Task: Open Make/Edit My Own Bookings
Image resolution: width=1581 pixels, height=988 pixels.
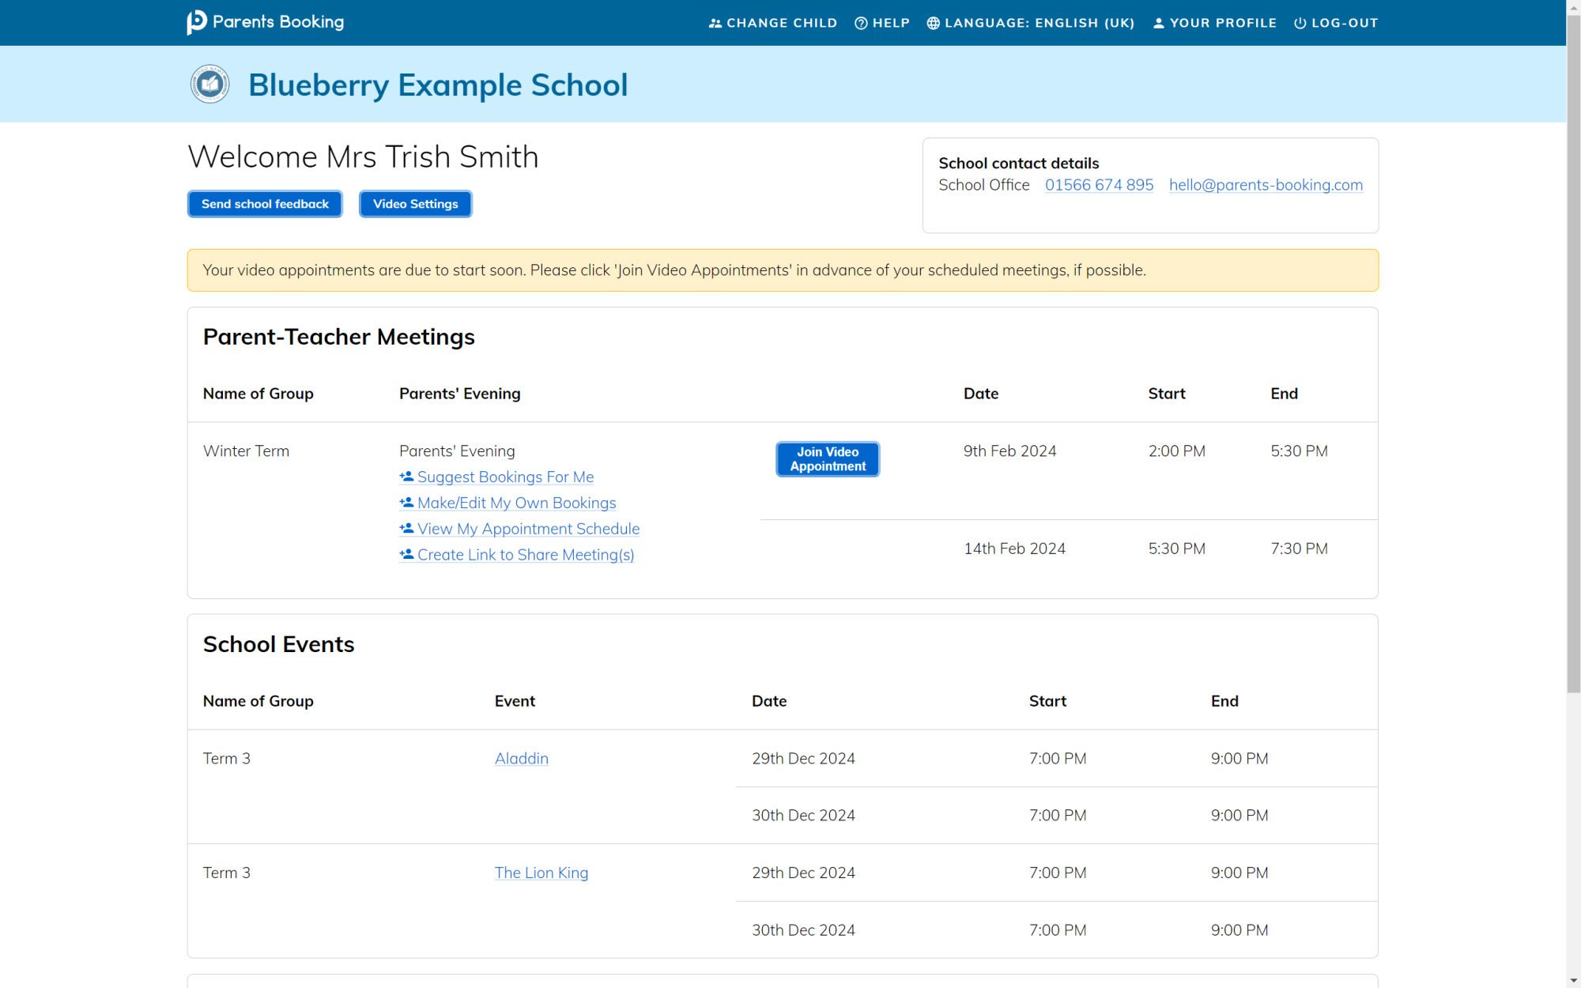Action: tap(516, 503)
